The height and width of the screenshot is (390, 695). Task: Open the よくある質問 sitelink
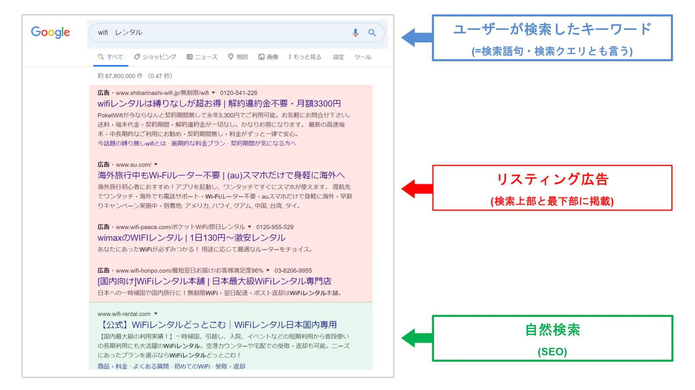tap(151, 366)
